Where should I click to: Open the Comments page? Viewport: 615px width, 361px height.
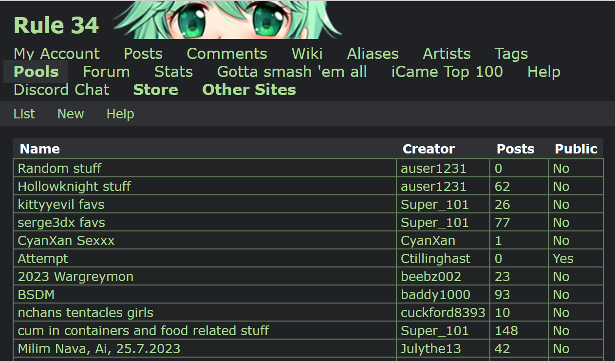coord(227,54)
